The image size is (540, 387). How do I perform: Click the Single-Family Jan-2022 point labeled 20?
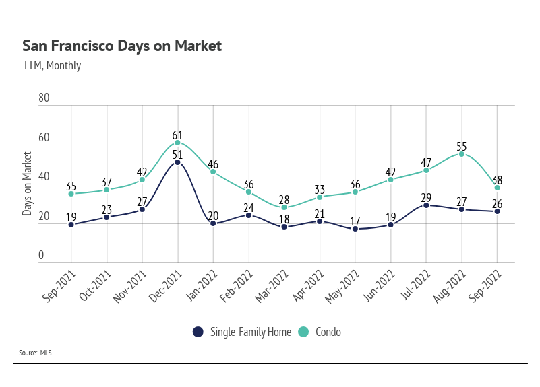tap(213, 223)
